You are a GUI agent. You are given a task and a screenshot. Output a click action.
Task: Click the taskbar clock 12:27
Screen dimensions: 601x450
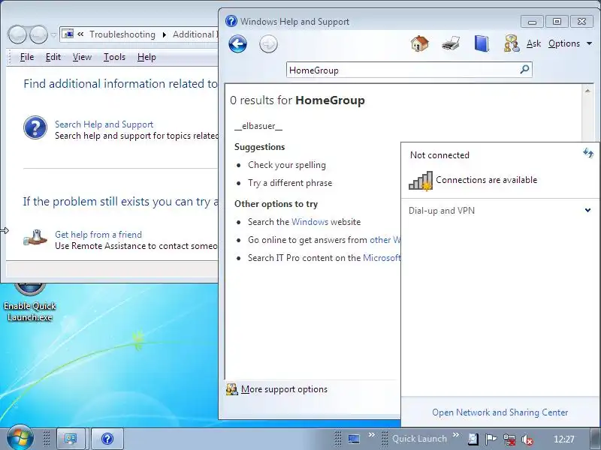[564, 439]
